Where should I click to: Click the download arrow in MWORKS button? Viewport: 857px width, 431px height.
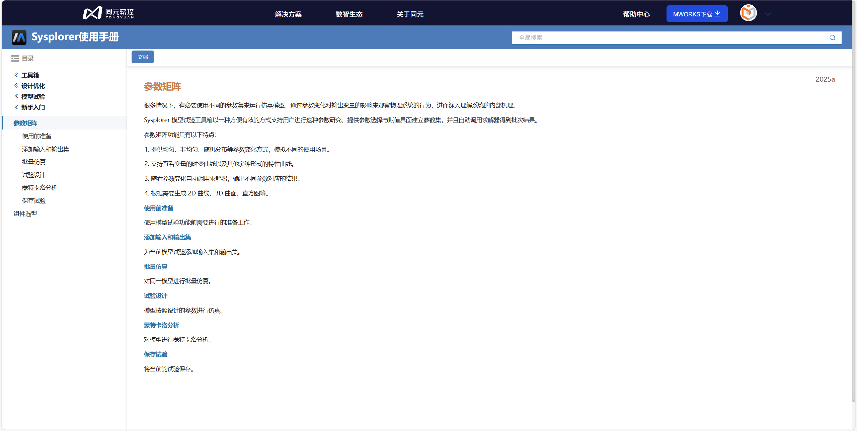pyautogui.click(x=717, y=14)
